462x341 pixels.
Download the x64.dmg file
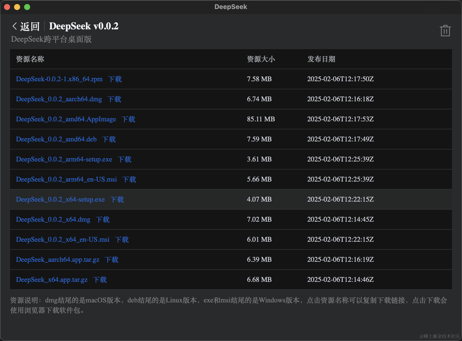[103, 219]
